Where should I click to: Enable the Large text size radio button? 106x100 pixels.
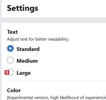click(x=11, y=72)
